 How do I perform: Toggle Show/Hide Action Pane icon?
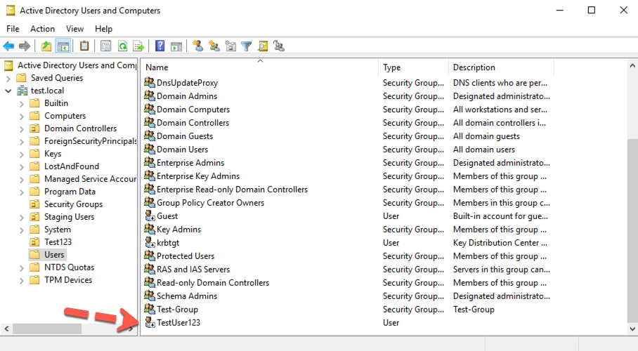[x=176, y=46]
